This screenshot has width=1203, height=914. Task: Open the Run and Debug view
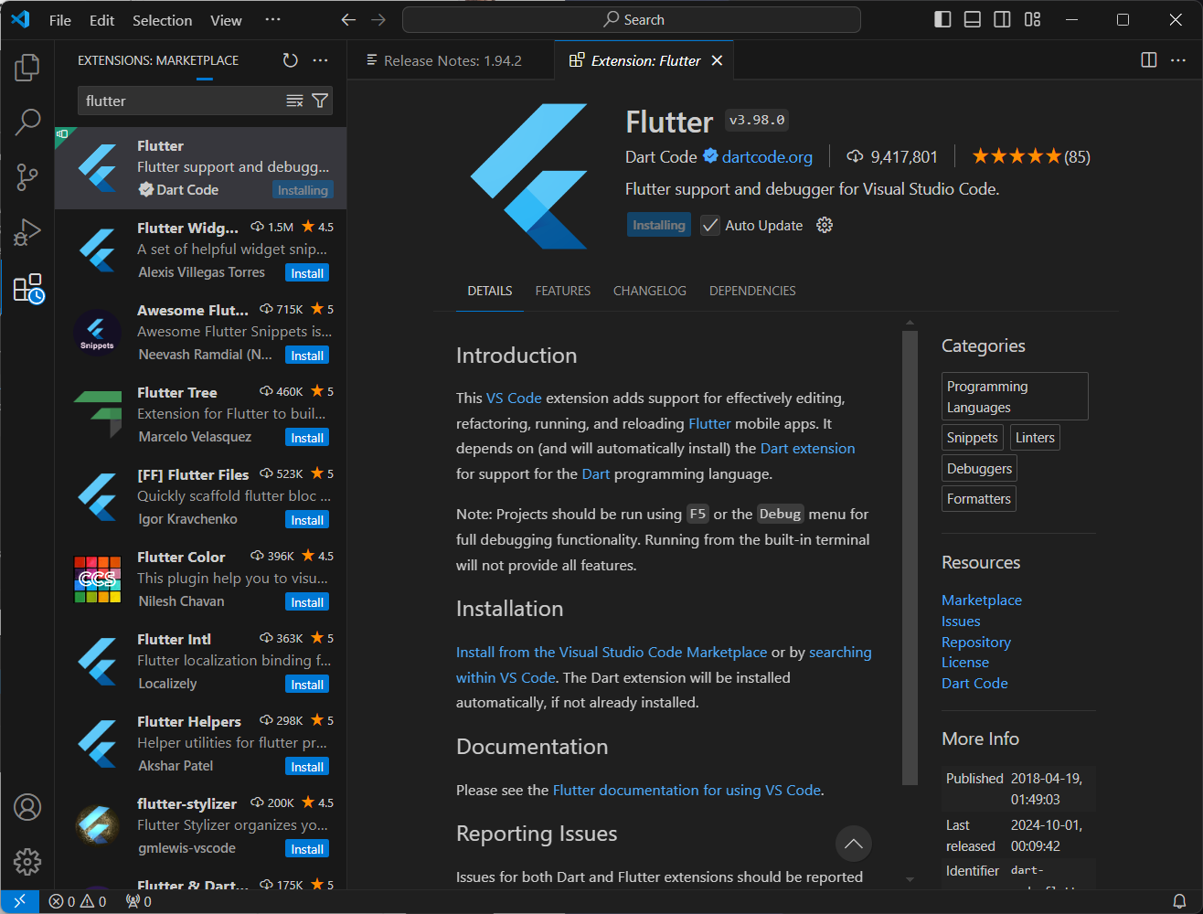(27, 232)
